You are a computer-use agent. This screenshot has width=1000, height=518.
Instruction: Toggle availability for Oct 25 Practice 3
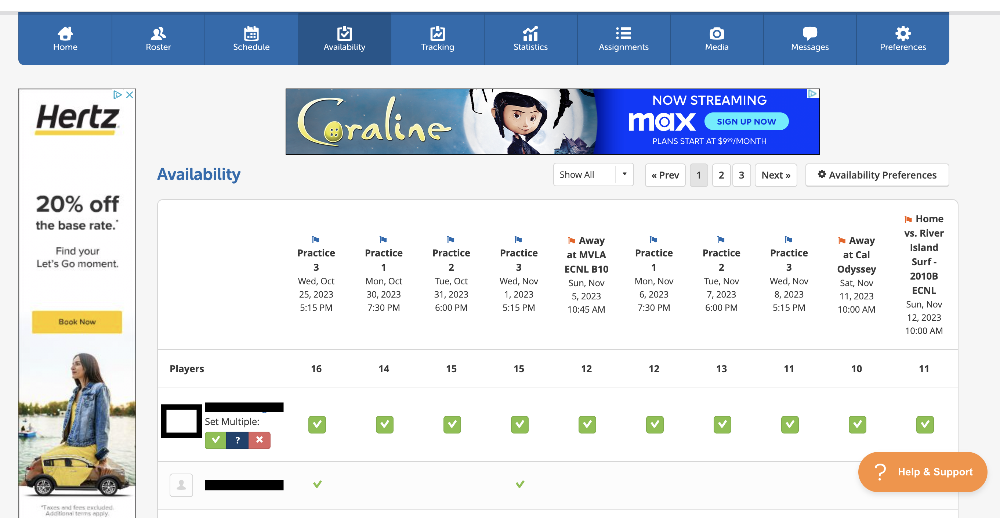coord(317,424)
